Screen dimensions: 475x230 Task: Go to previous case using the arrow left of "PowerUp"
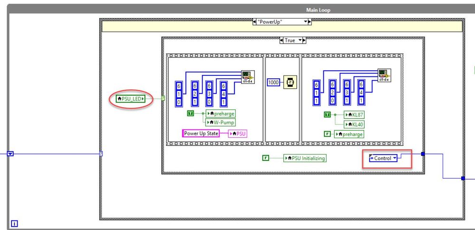(254, 22)
